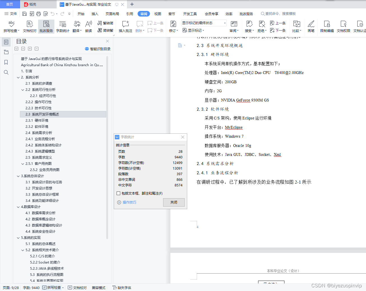Activate the 画笔 ink pen tool

point(311,27)
